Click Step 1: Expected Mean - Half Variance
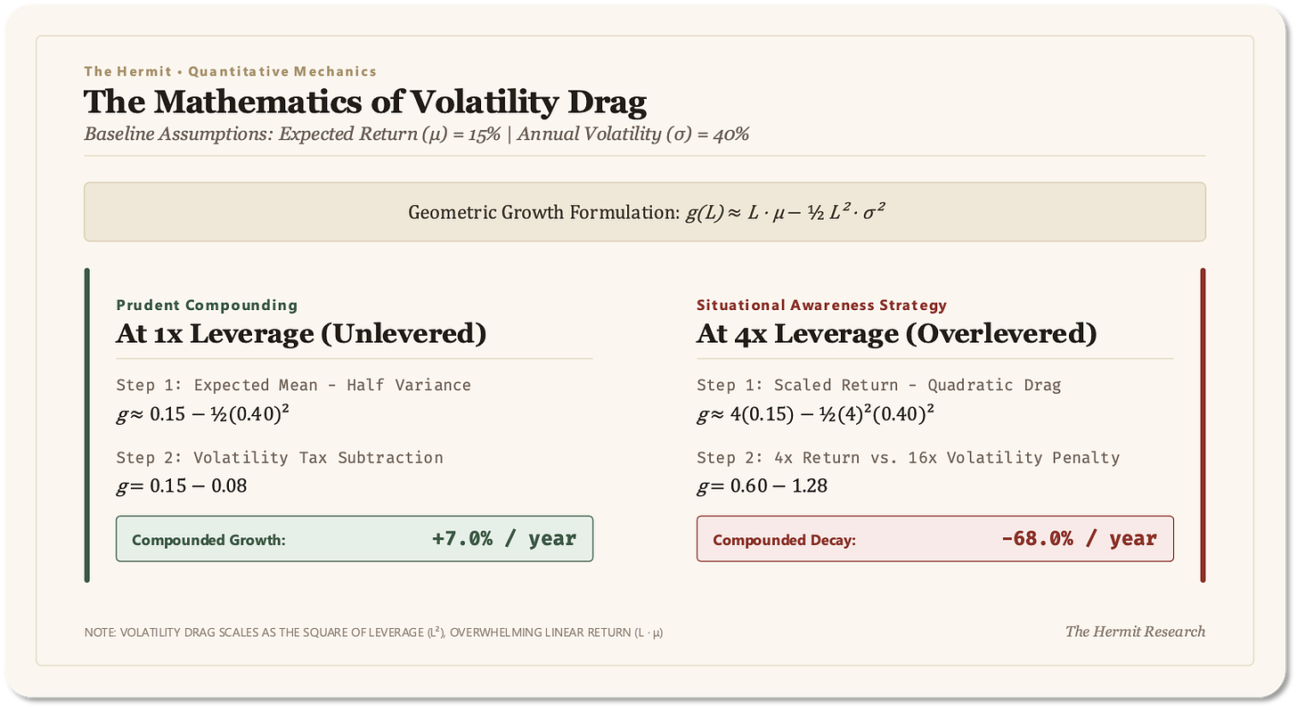Screen dimensions: 1297x710 tap(293, 385)
